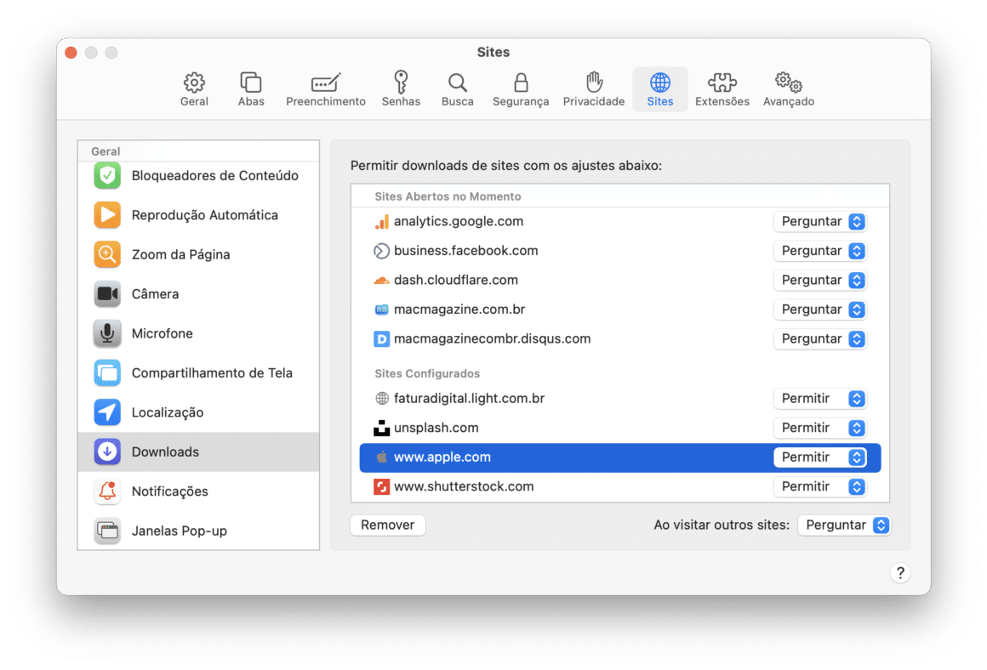Click the Extensões puzzle icon
The image size is (987, 670).
(722, 88)
